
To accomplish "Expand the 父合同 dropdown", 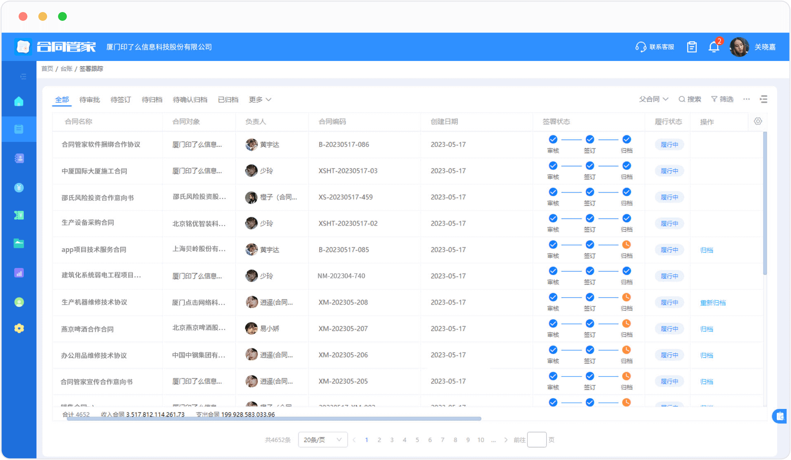I will coord(654,99).
